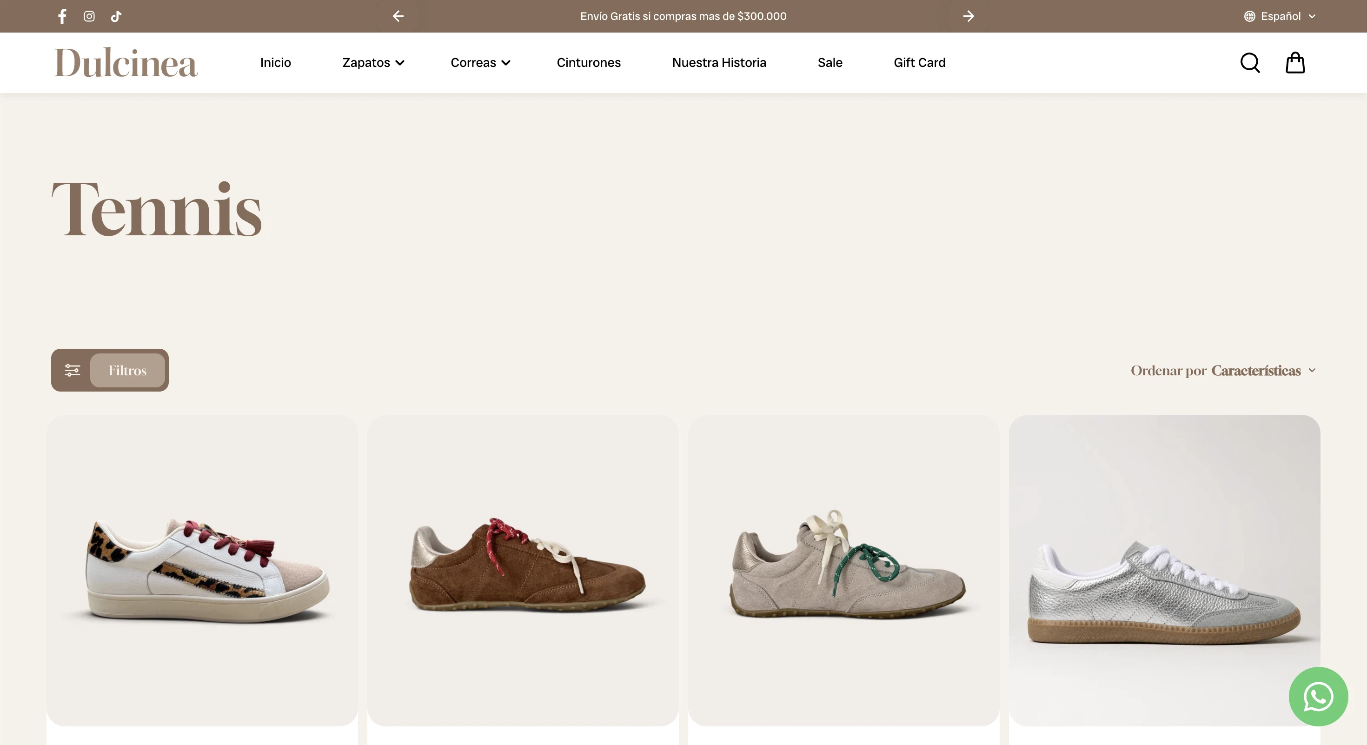The height and width of the screenshot is (745, 1367).
Task: Open Cinturones menu item
Action: pos(589,63)
